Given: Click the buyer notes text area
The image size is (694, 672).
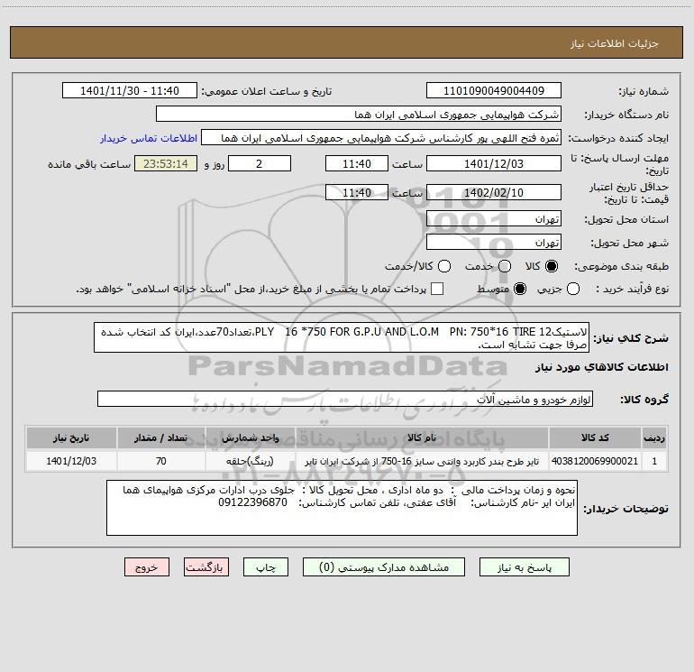Looking at the screenshot, I should [342, 508].
